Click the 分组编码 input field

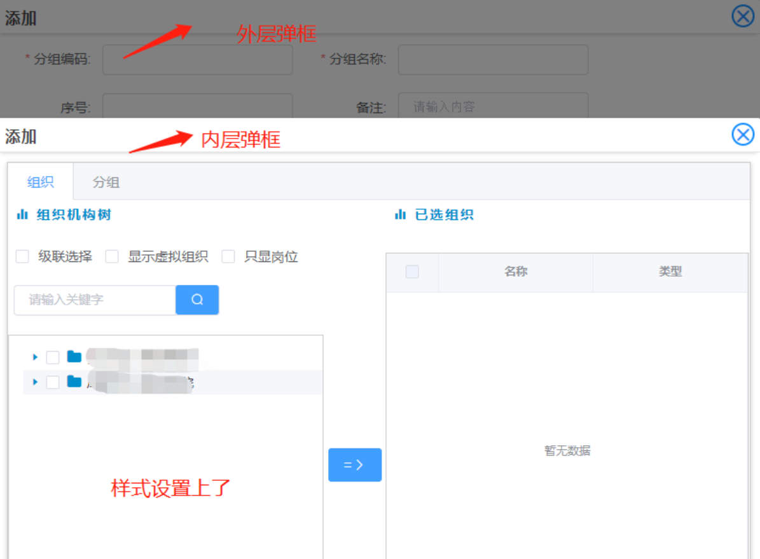(x=197, y=59)
